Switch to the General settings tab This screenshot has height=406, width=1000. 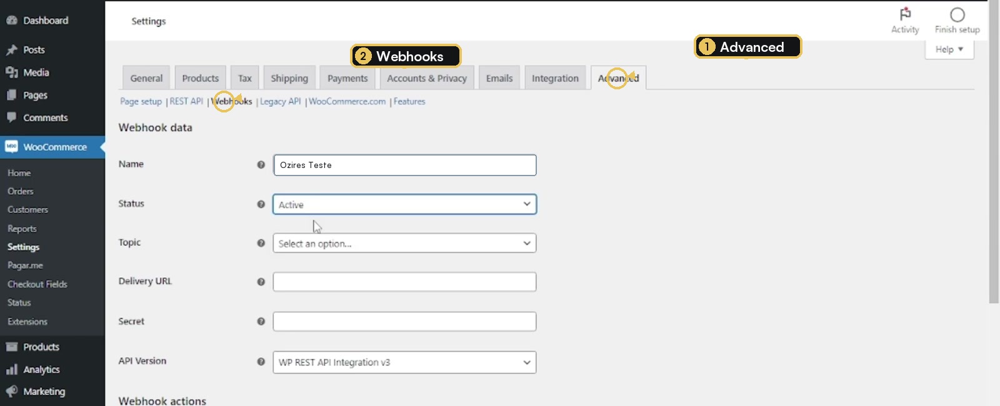coord(146,78)
